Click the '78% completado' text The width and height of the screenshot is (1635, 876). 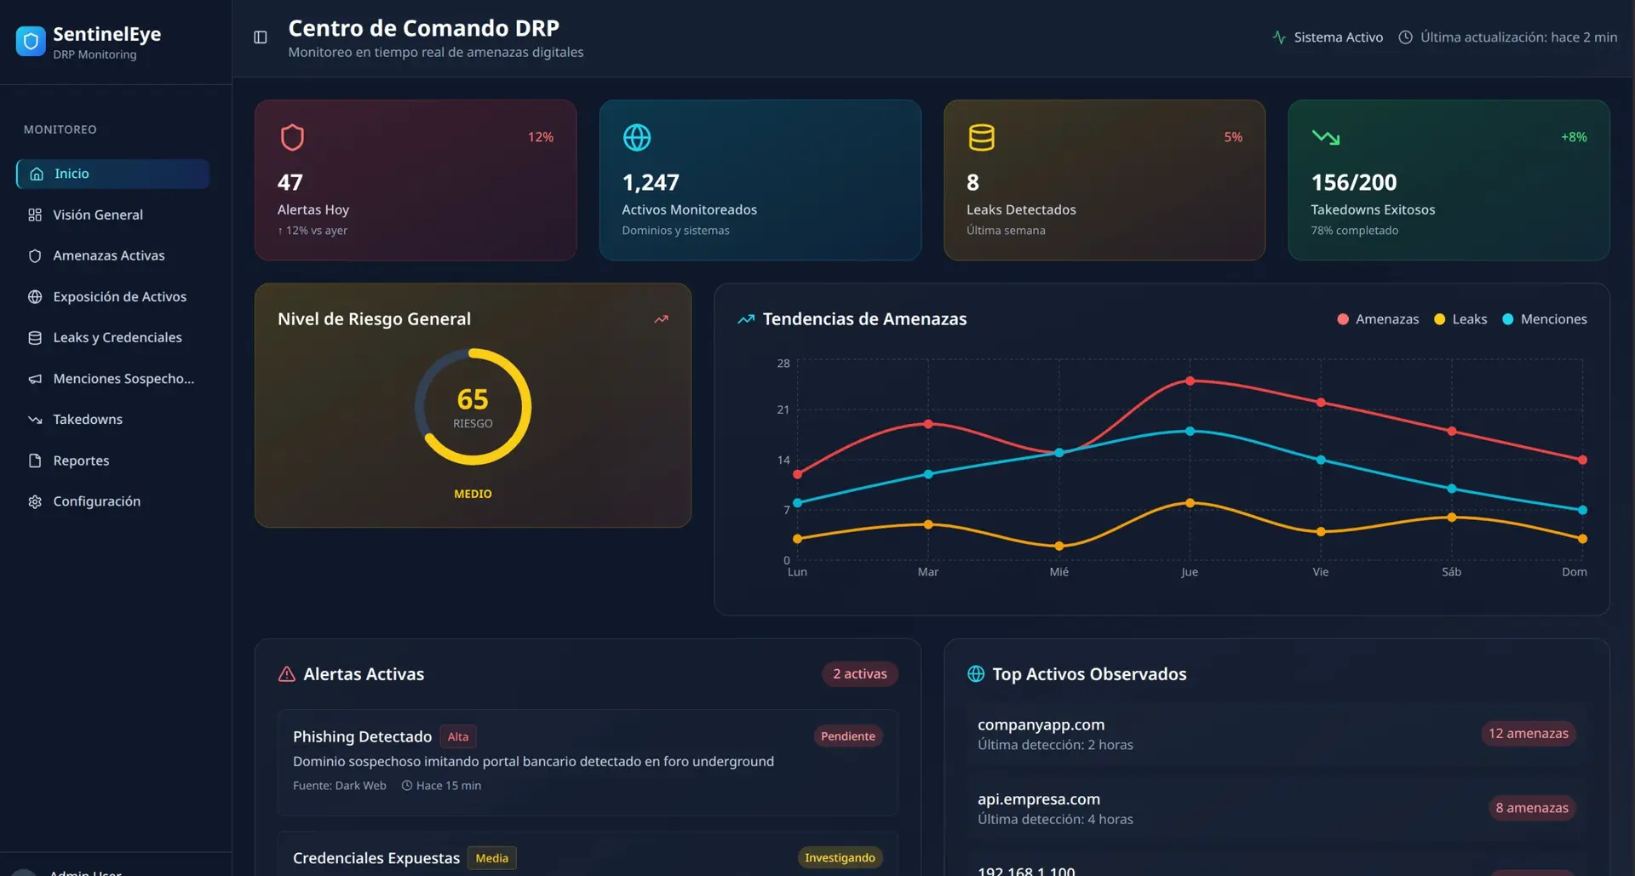(x=1354, y=231)
